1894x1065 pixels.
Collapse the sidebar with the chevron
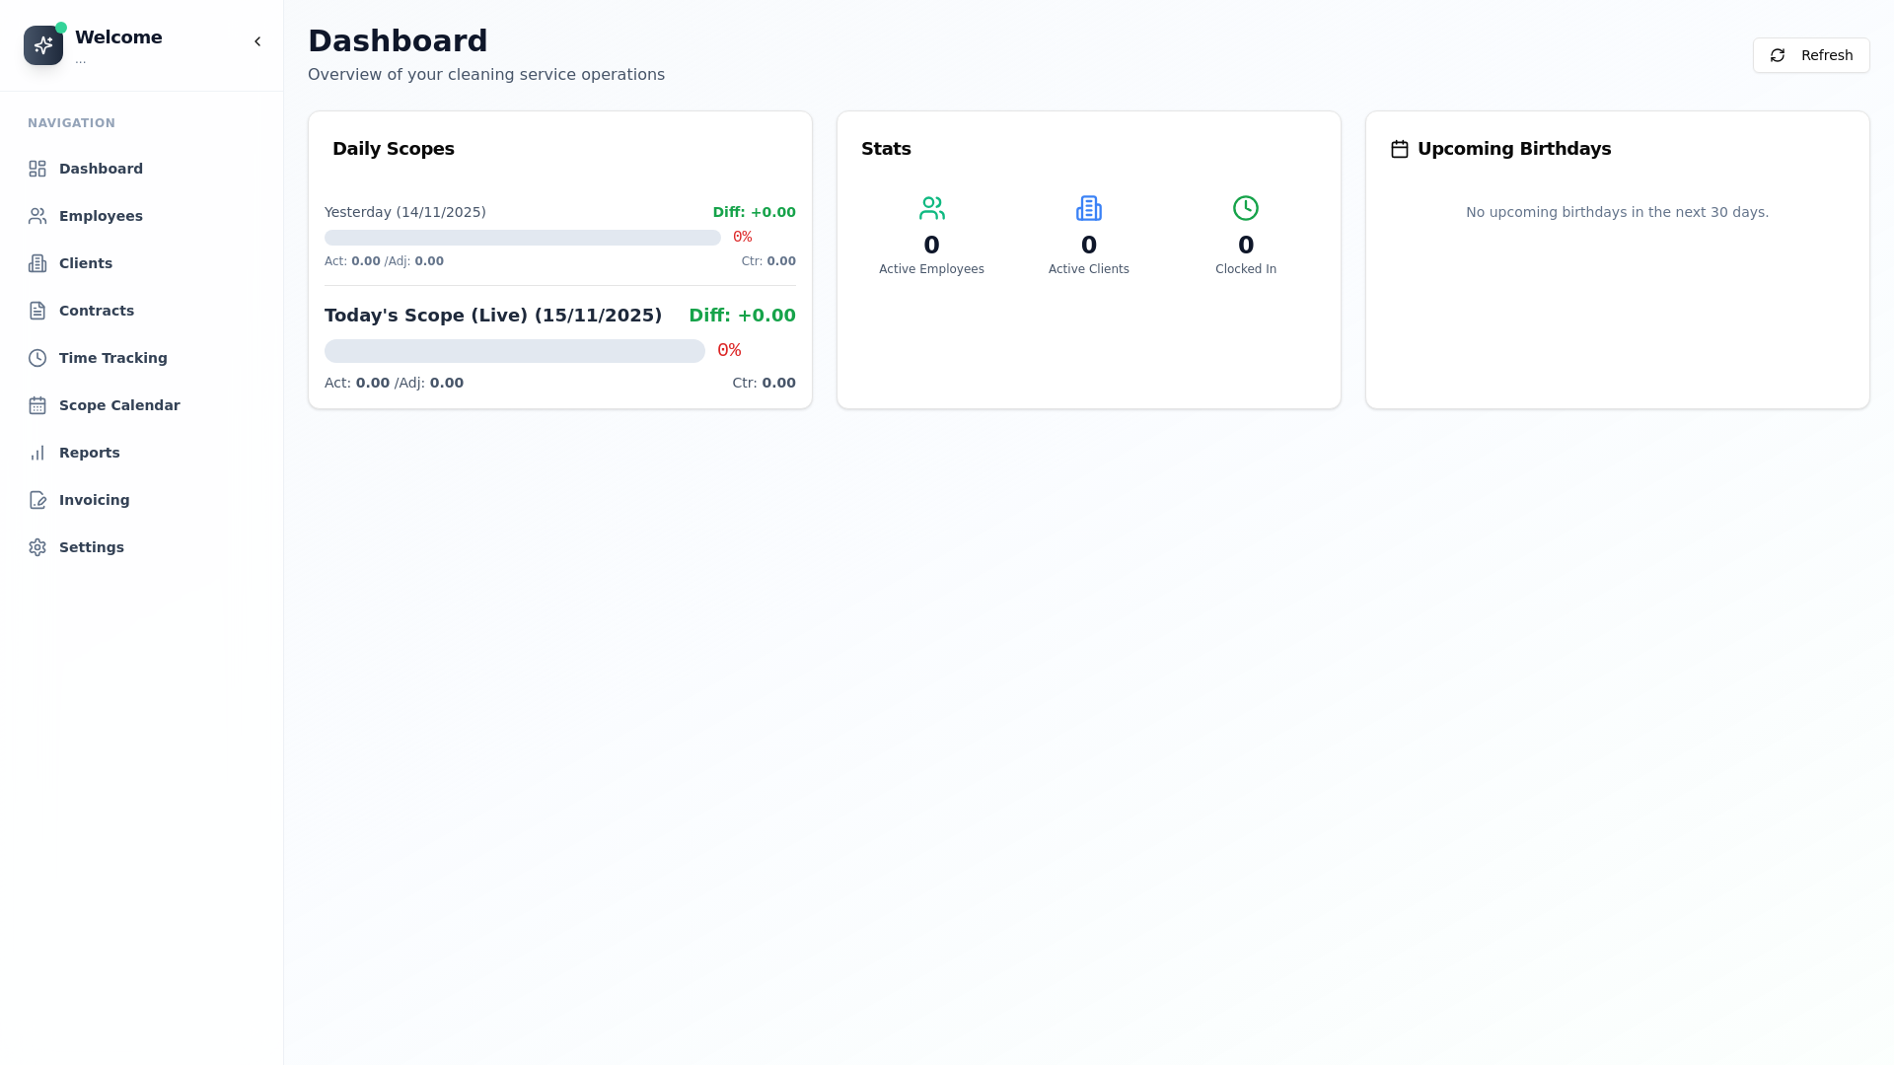click(257, 41)
